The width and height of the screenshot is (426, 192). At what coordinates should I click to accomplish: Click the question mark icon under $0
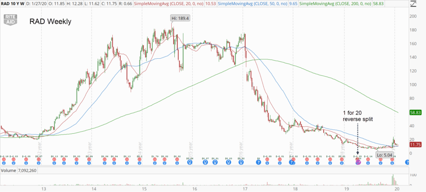pyautogui.click(x=259, y=162)
